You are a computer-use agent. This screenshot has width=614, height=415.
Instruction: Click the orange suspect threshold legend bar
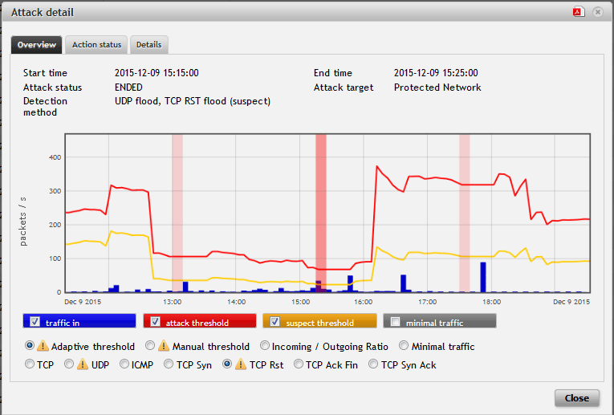(319, 320)
